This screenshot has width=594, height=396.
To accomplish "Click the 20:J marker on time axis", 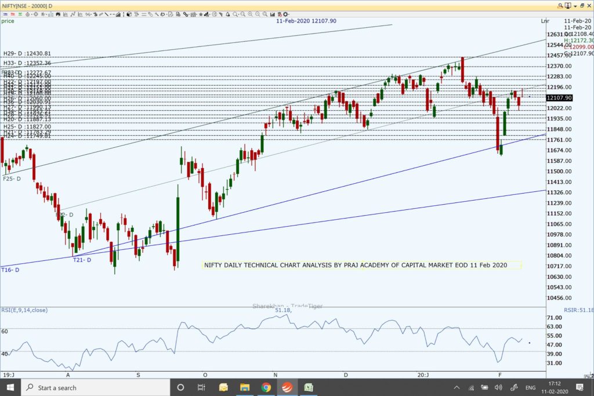I will pos(423,375).
